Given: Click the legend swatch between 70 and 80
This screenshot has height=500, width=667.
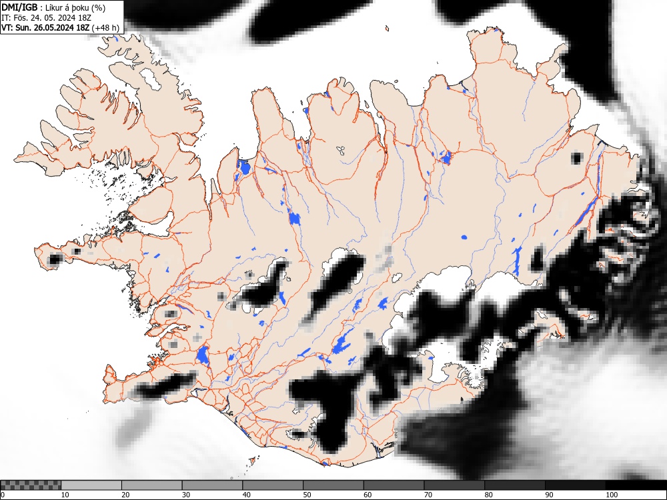Looking at the screenshot, I should pos(454,485).
